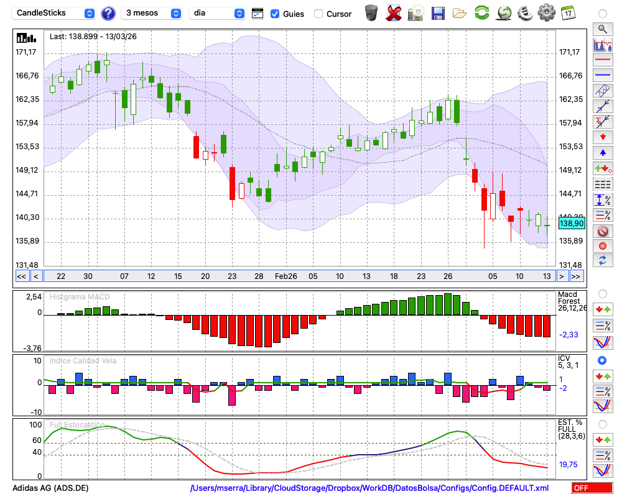This screenshot has width=622, height=497.
Task: Click the green refresh arrows icon
Action: coord(482,12)
